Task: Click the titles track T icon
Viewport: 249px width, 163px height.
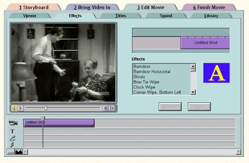Action: (12, 131)
